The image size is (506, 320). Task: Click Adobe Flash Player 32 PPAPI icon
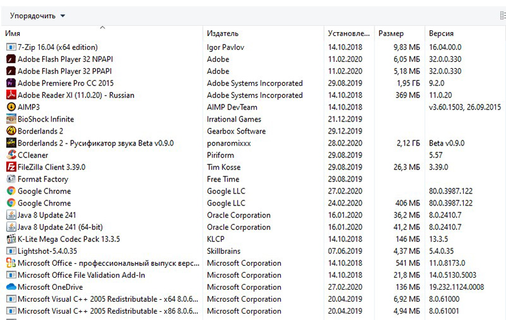(x=11, y=71)
